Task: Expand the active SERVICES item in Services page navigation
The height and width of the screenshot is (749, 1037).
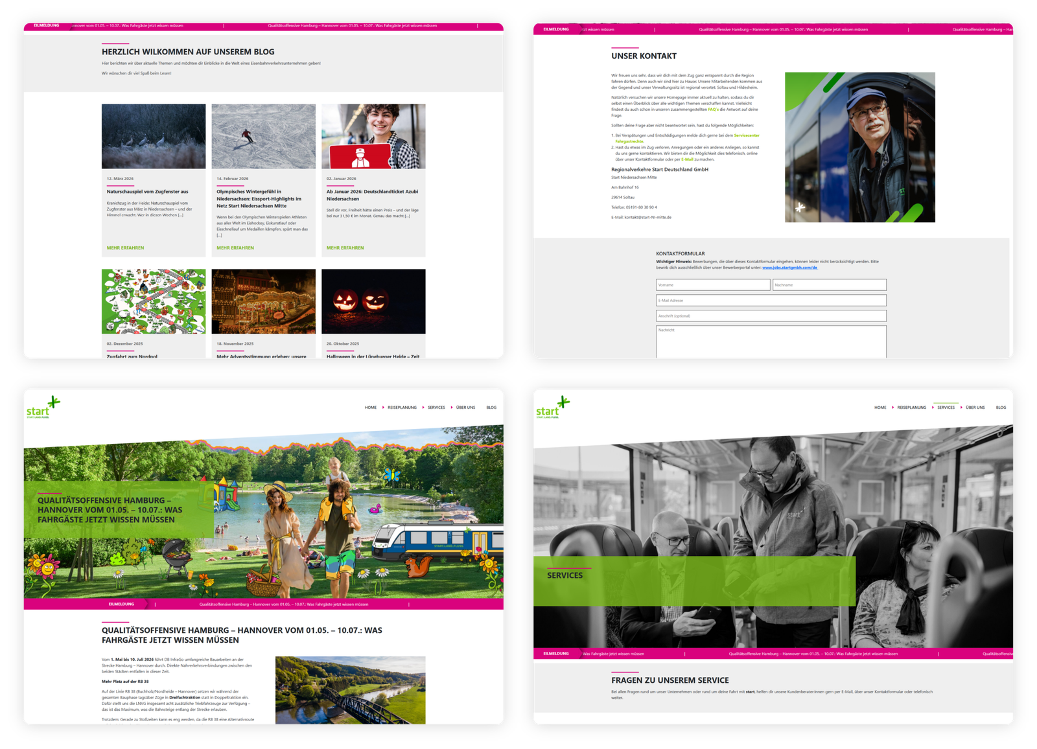Action: (x=946, y=408)
